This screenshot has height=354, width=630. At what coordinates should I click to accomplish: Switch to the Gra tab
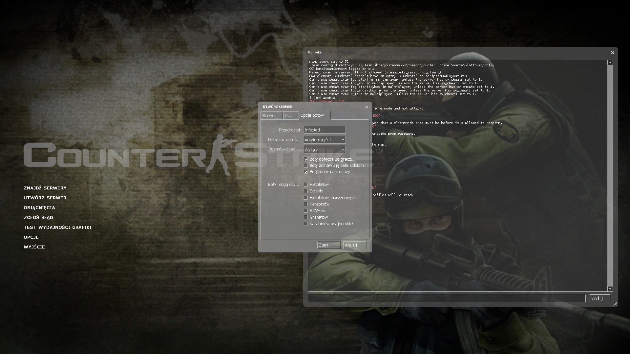tap(290, 116)
